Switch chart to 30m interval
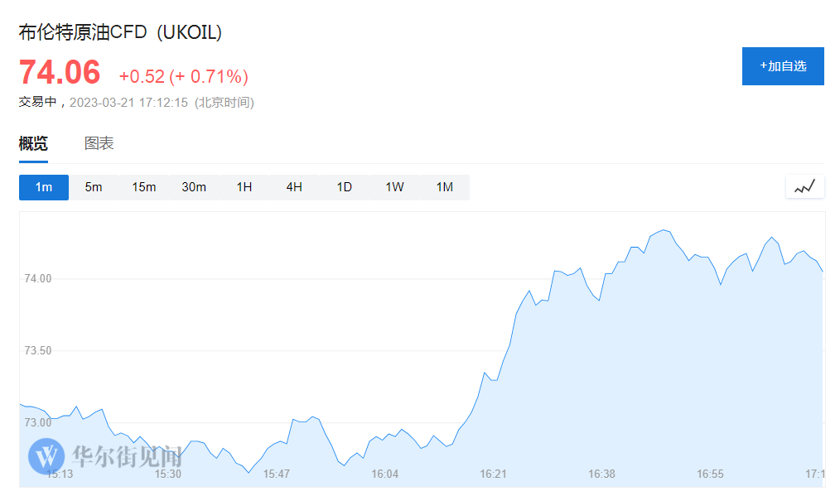Viewport: 840px width, 496px height. (x=194, y=187)
